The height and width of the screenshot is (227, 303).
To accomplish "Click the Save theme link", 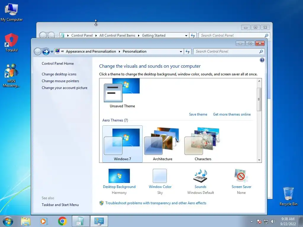I will click(198, 114).
